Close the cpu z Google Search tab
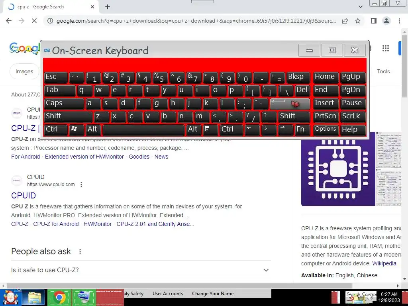 coord(92,7)
